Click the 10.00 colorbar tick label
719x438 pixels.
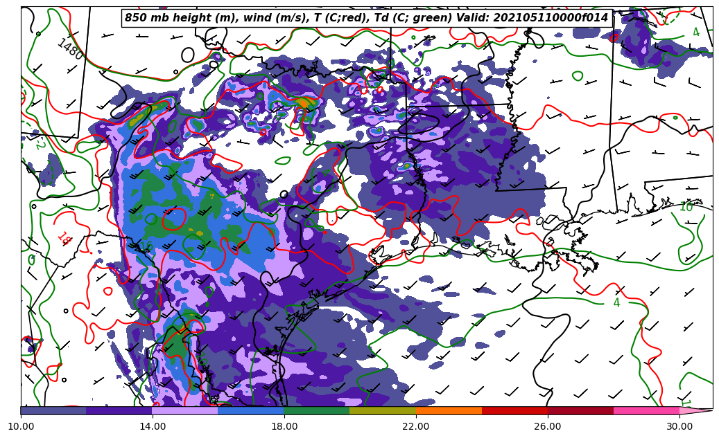pyautogui.click(x=21, y=427)
